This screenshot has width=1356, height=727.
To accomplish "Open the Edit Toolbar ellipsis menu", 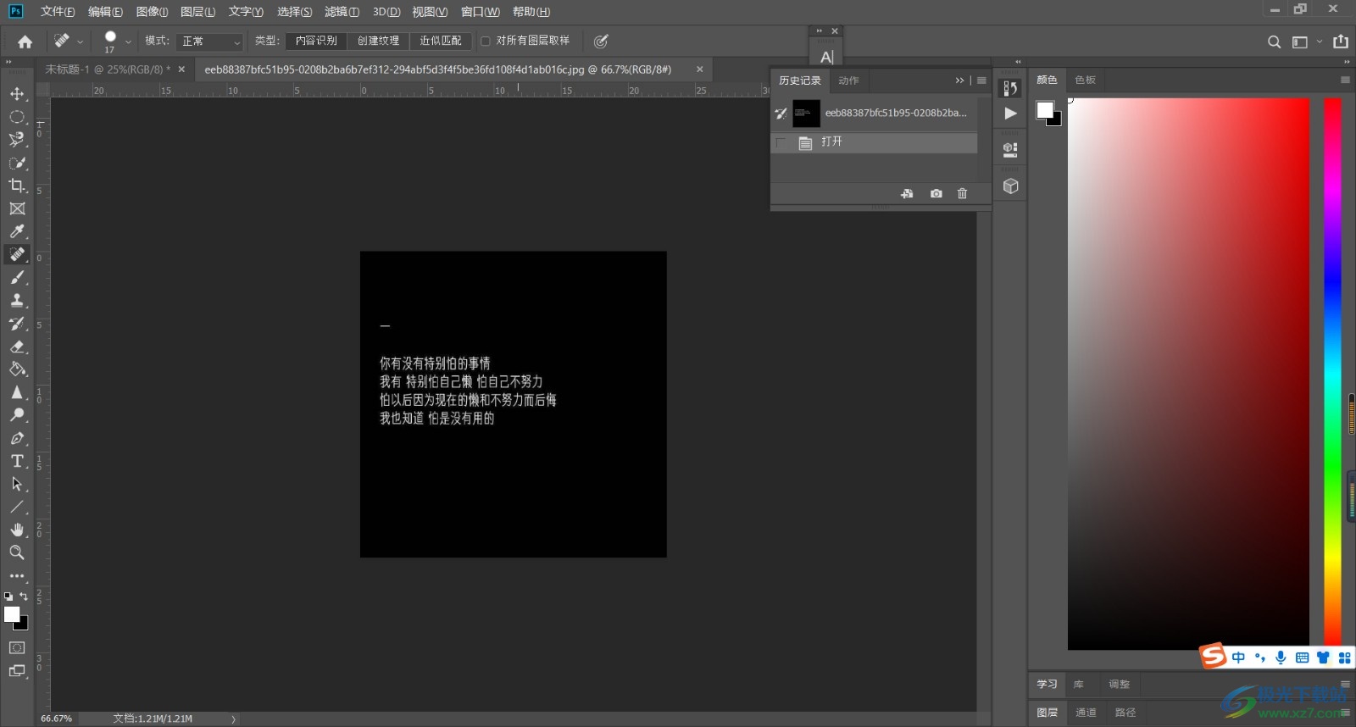I will pyautogui.click(x=17, y=575).
